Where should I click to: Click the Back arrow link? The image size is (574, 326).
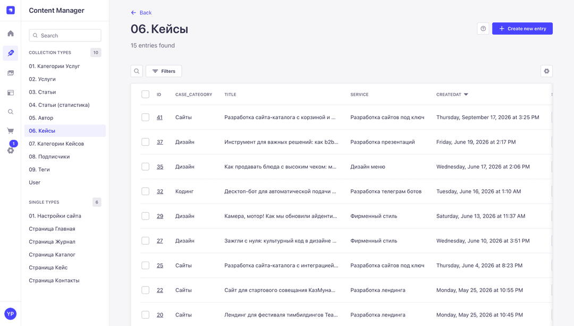[141, 12]
